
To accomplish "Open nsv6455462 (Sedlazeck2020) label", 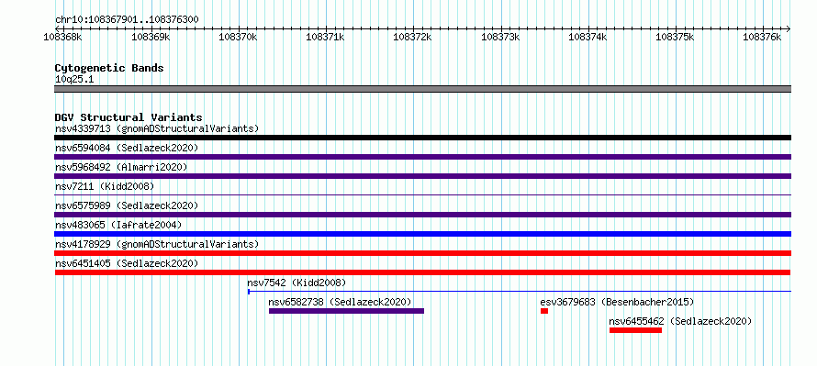I will (681, 321).
